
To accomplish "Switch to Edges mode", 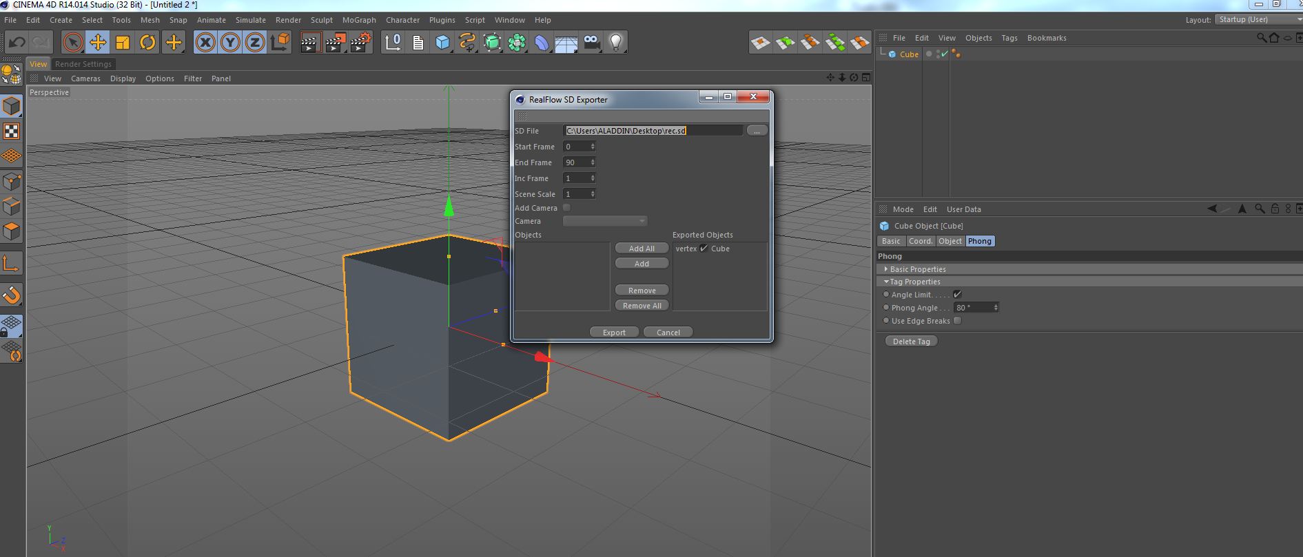I will point(12,206).
